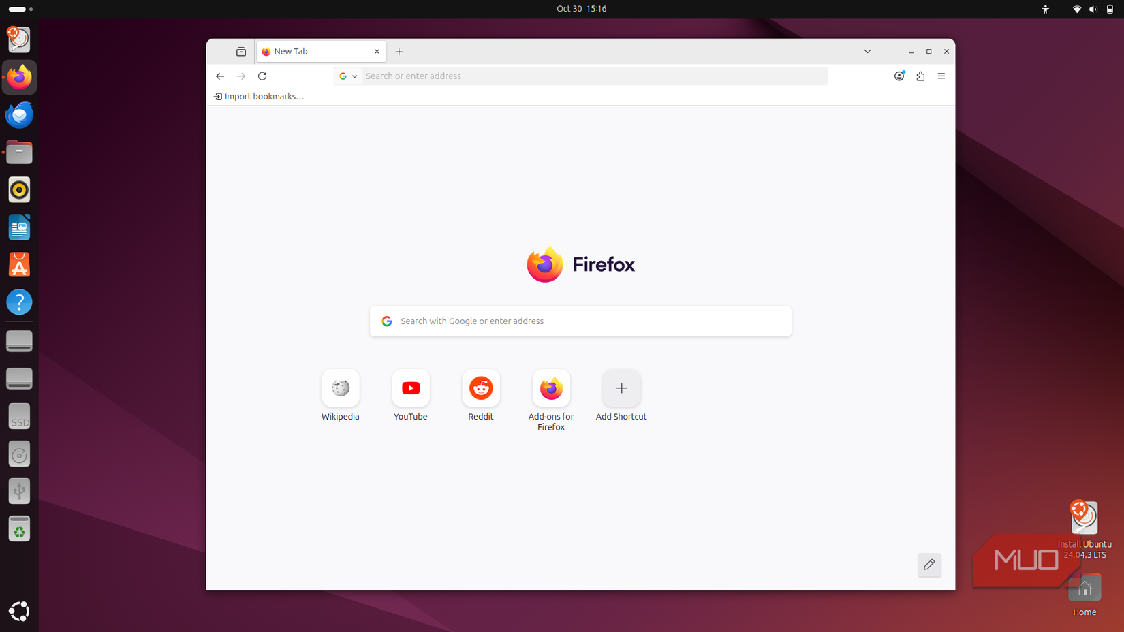The image size is (1124, 632).
Task: Open the list all tabs dropdown chevron
Action: (x=868, y=51)
